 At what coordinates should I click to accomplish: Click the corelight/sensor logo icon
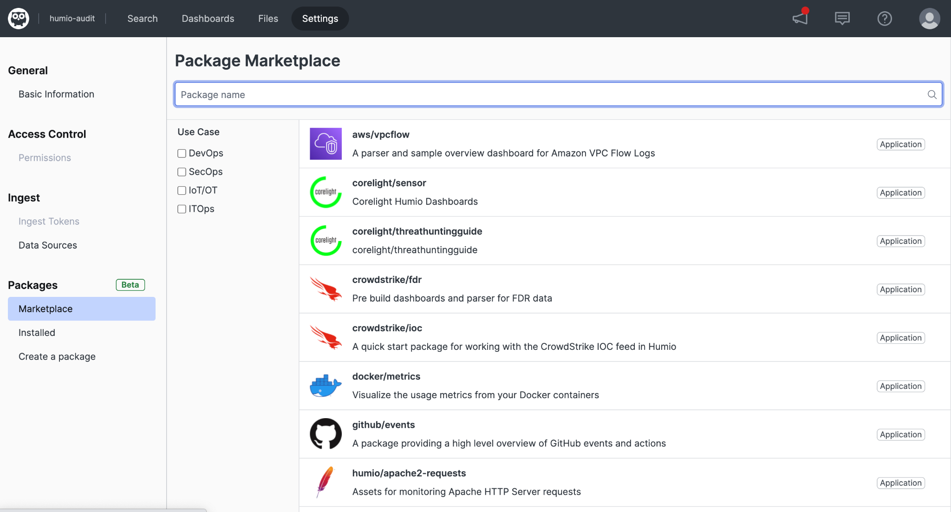(326, 192)
